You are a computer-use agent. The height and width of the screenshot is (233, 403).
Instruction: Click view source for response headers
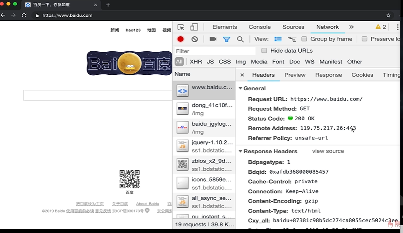(328, 151)
